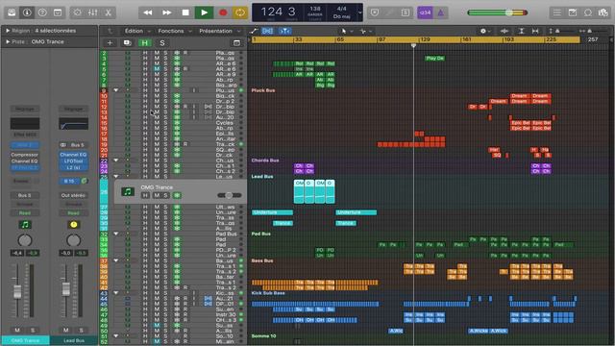This screenshot has height=346, width=615.
Task: Collapse the Bass Bus track stack triangle
Action: pyautogui.click(x=116, y=260)
